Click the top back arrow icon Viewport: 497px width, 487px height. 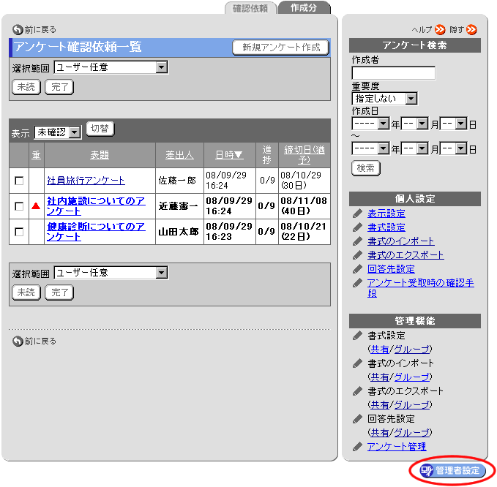point(18,30)
